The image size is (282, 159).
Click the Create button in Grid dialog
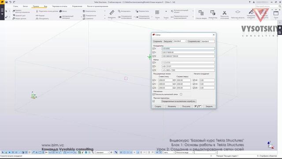[x=158, y=106]
